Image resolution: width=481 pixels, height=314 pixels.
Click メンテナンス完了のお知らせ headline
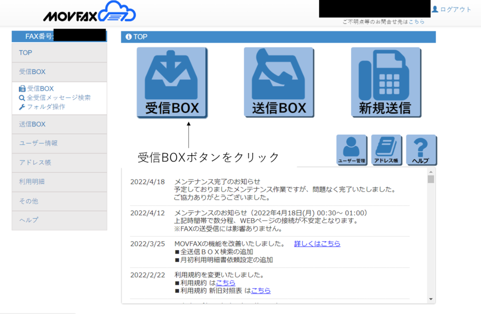point(217,182)
